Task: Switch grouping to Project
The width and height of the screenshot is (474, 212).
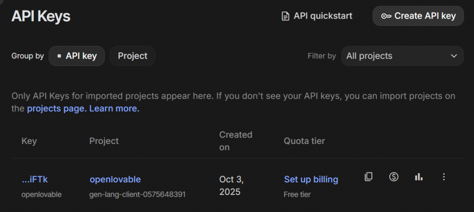Action: [x=132, y=56]
